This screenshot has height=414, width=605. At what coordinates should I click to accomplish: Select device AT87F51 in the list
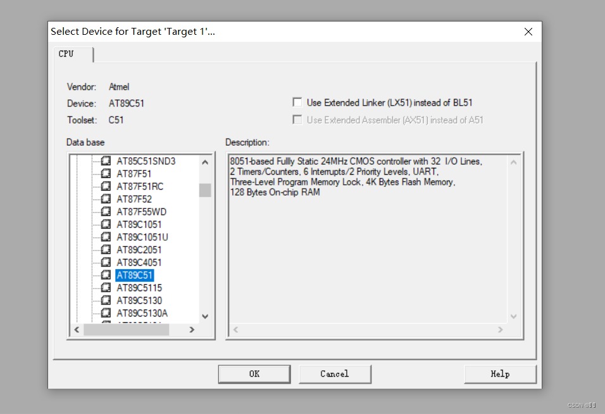tap(134, 174)
